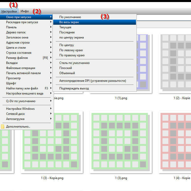Image resolution: width=191 pixels, height=191 pixels.
Task: Open Цвета и стили submenu
Action: tap(26, 48)
